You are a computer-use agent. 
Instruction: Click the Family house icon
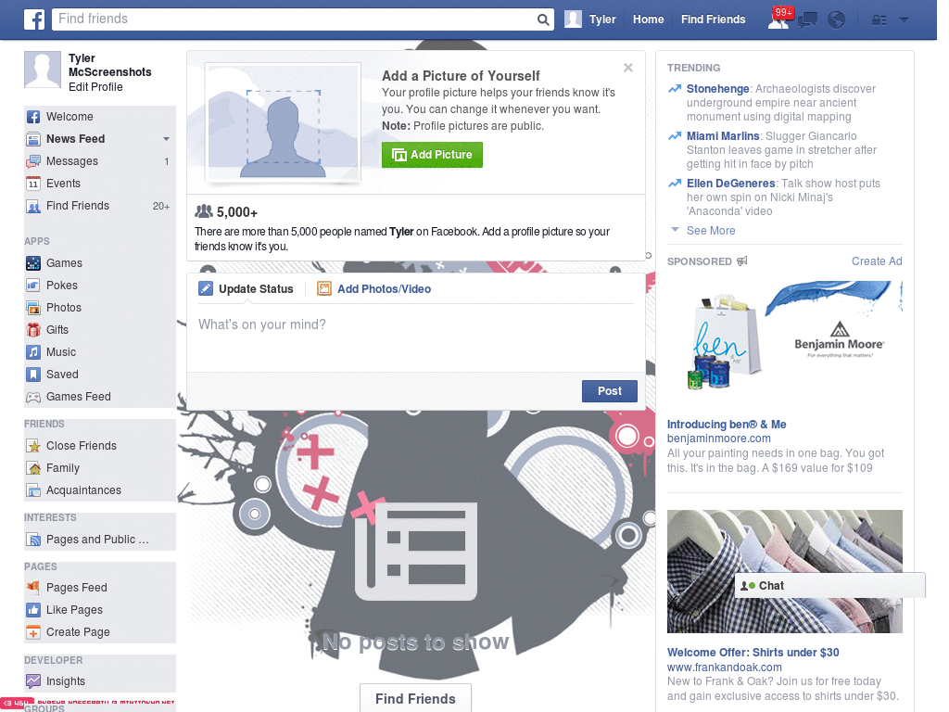[x=33, y=468]
